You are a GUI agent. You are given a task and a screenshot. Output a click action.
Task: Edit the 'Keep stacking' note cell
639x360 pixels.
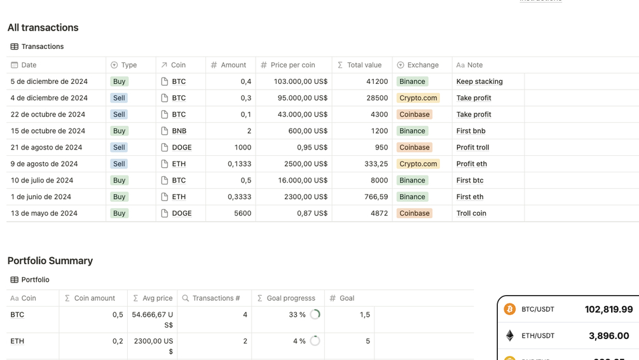point(479,81)
